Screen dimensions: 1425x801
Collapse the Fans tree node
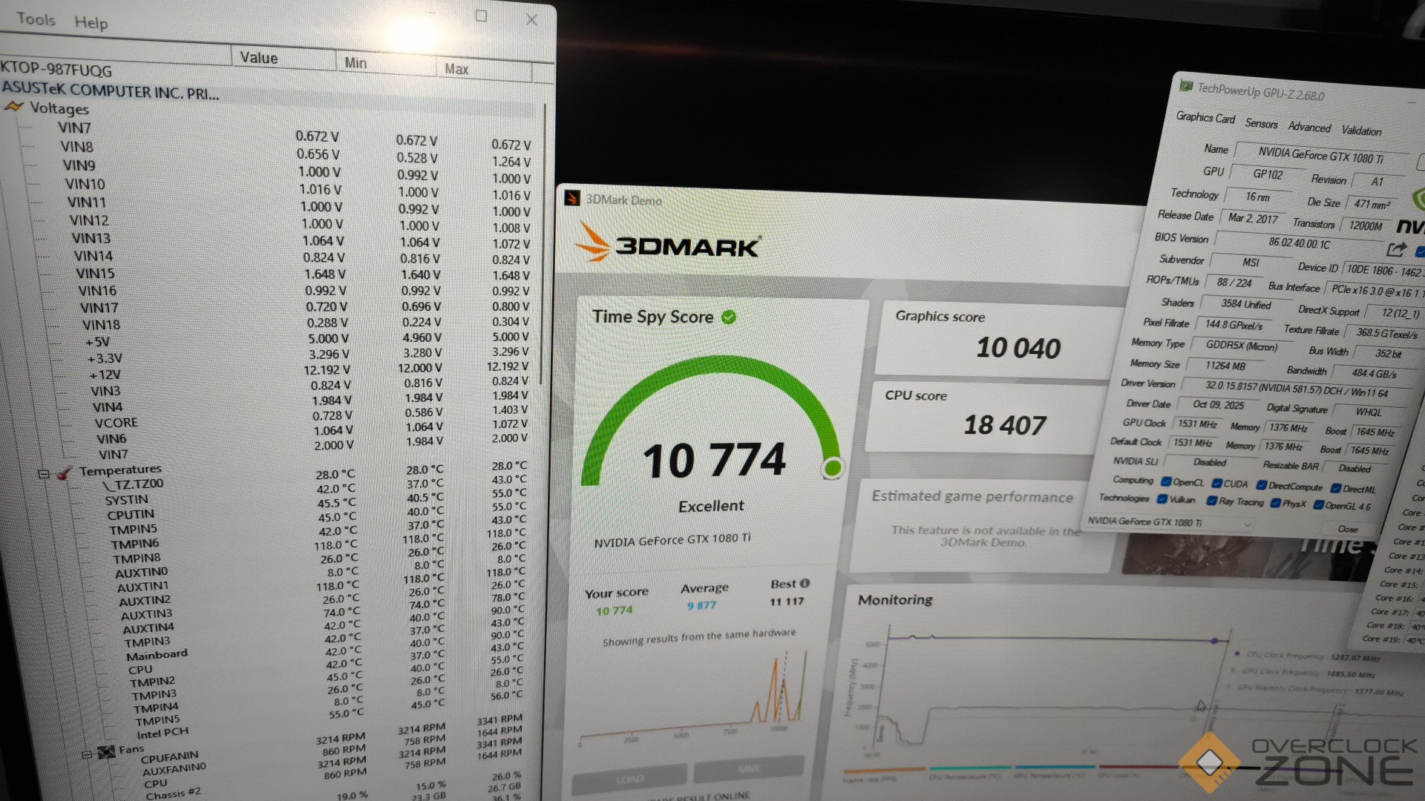86,754
